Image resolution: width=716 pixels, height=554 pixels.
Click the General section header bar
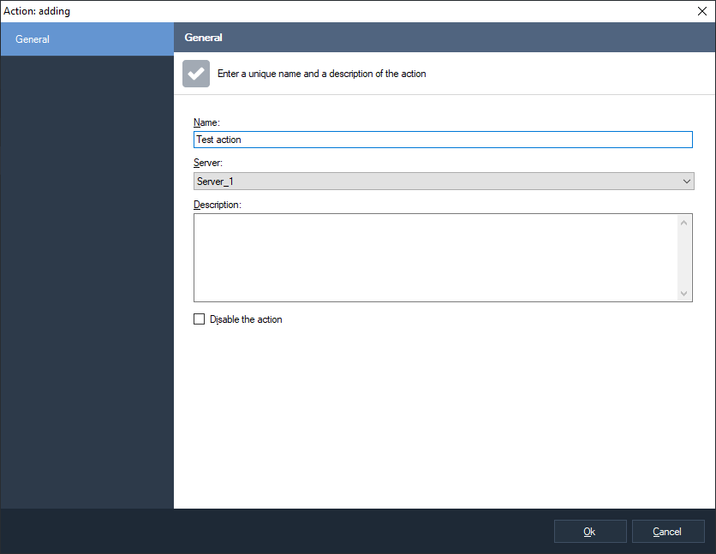point(444,38)
